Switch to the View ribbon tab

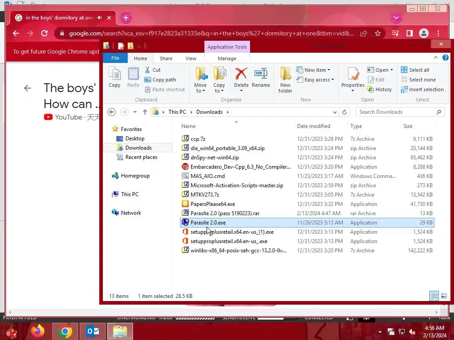(191, 58)
